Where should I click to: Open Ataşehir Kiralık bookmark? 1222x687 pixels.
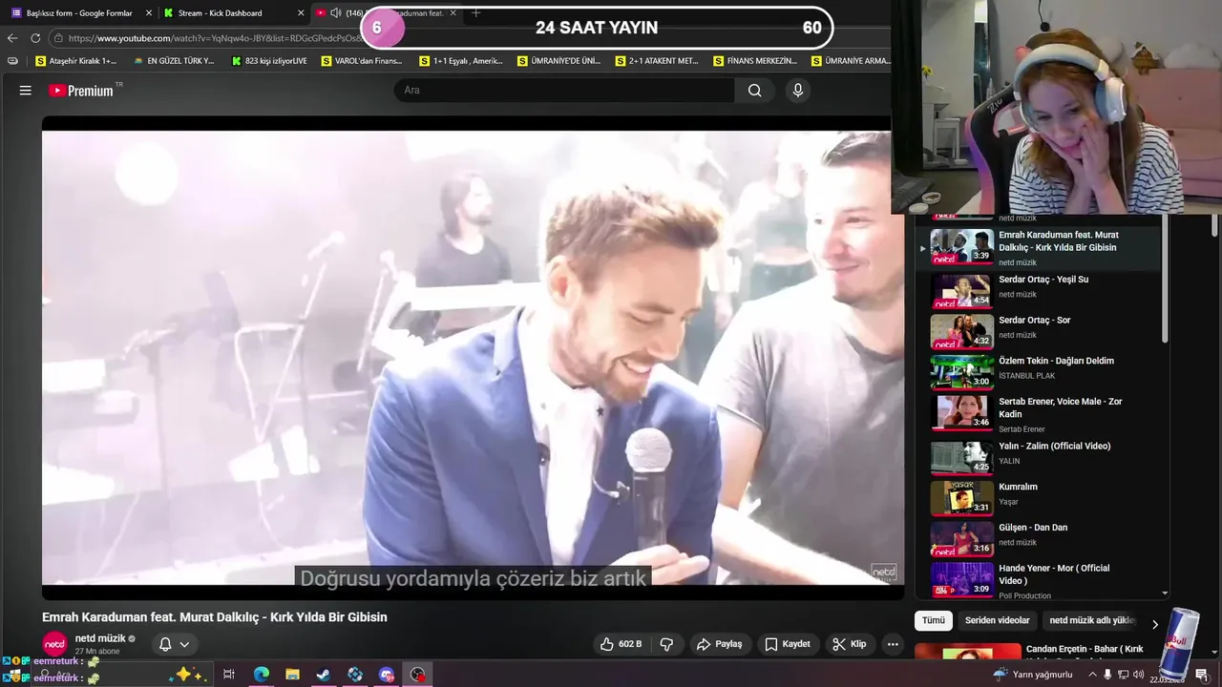coord(75,61)
